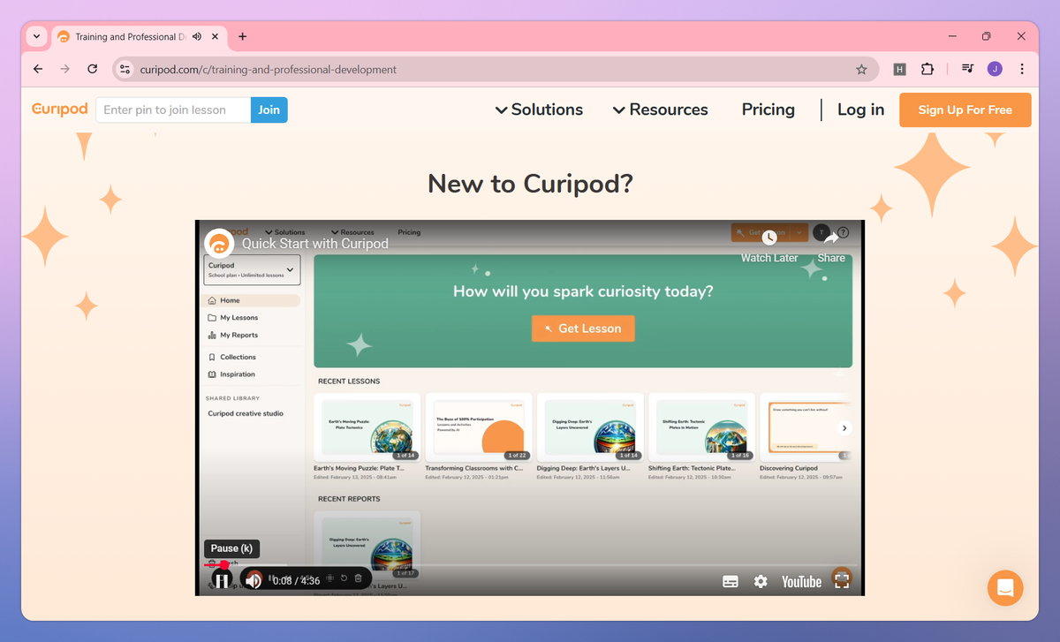Click the Log in link
The height and width of the screenshot is (642, 1060).
[x=860, y=110]
